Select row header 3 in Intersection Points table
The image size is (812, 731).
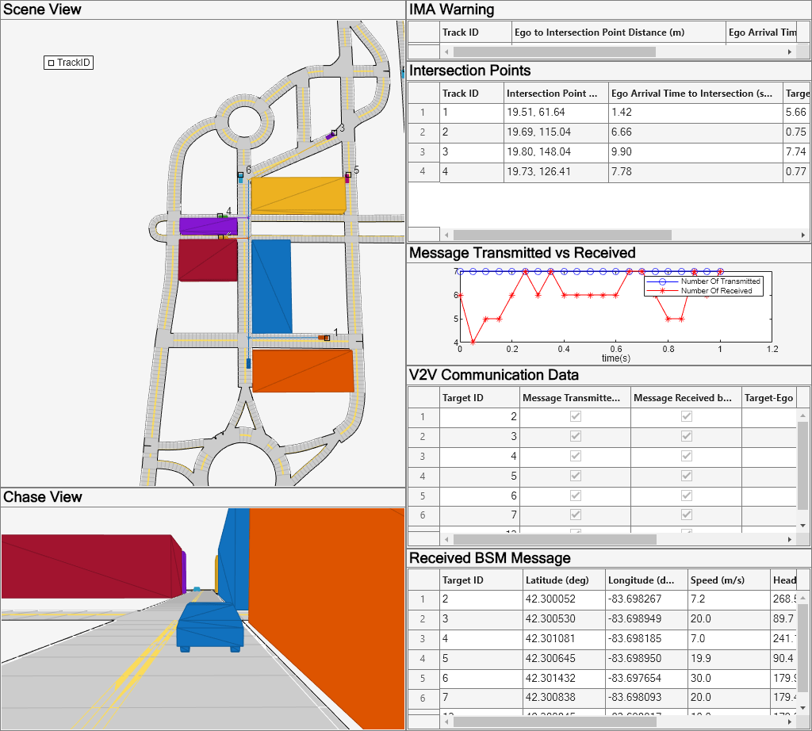[x=423, y=152]
